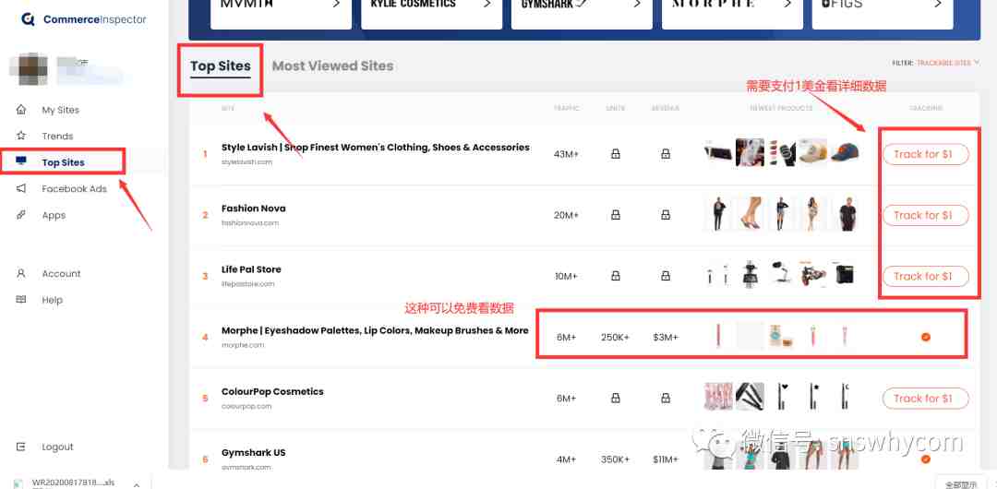Viewport: 997px width, 489px height.
Task: Click Fashion Nova locked revenue icon
Action: tap(665, 215)
